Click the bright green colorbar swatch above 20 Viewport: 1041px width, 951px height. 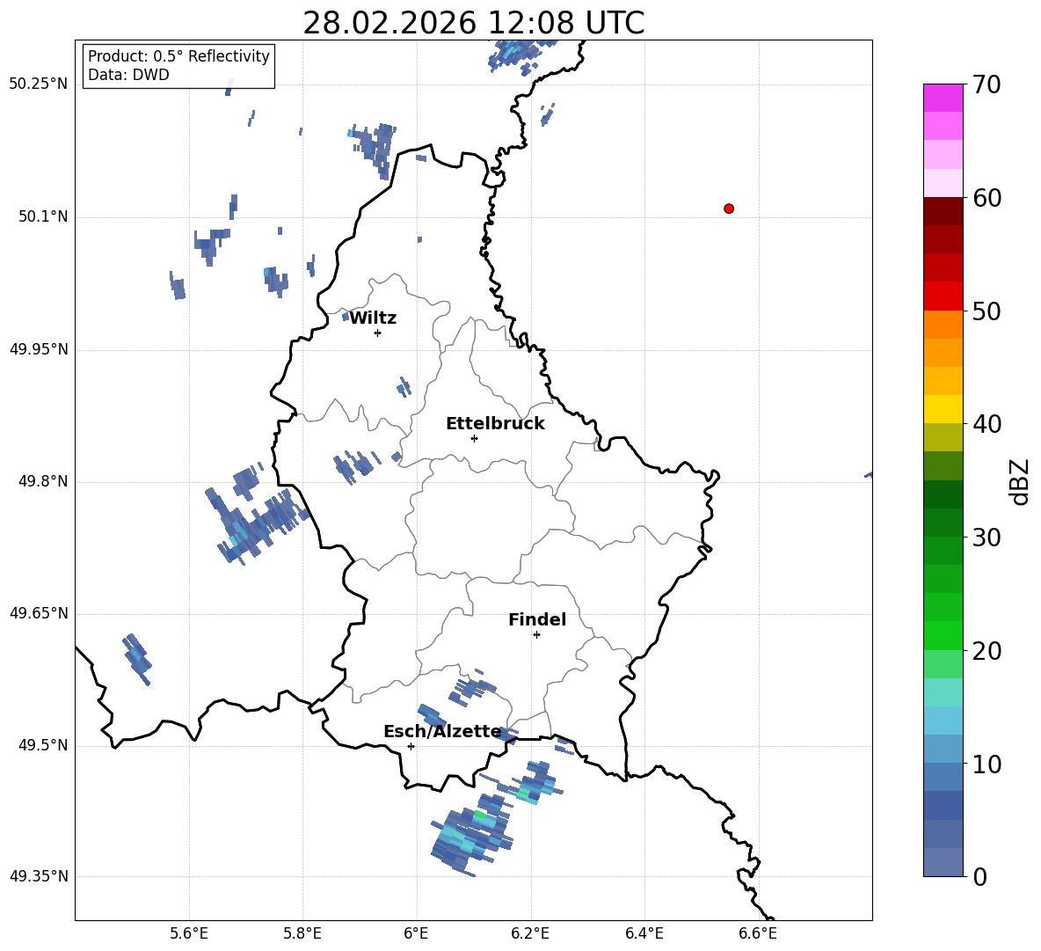click(943, 635)
